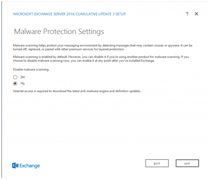Select the No radio button circle
209x180 pixels.
[x=15, y=83]
